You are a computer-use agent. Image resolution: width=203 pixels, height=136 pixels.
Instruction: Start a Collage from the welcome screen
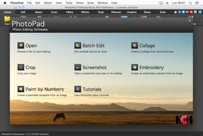tap(143, 46)
